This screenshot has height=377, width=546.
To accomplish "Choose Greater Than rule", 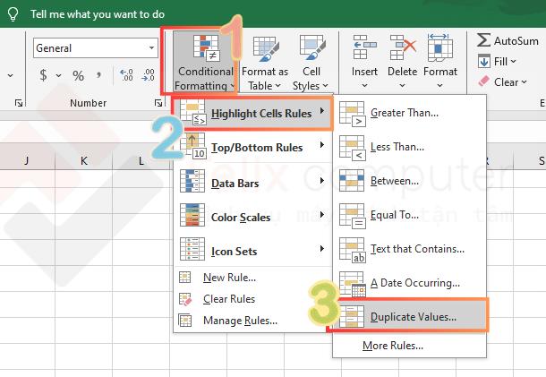I will [x=404, y=113].
